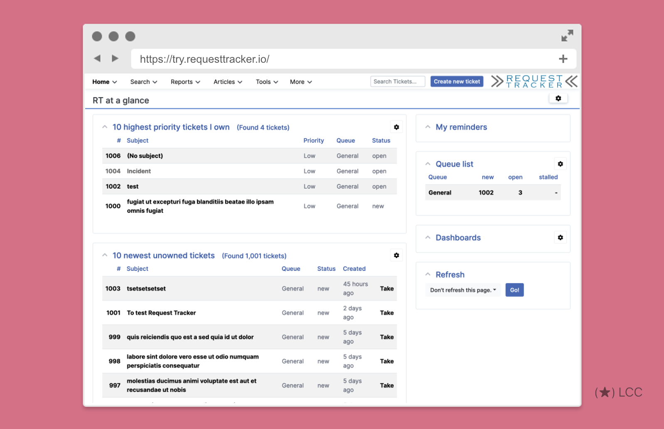Open the Dashboards heading link
The height and width of the screenshot is (429, 664).
click(458, 238)
